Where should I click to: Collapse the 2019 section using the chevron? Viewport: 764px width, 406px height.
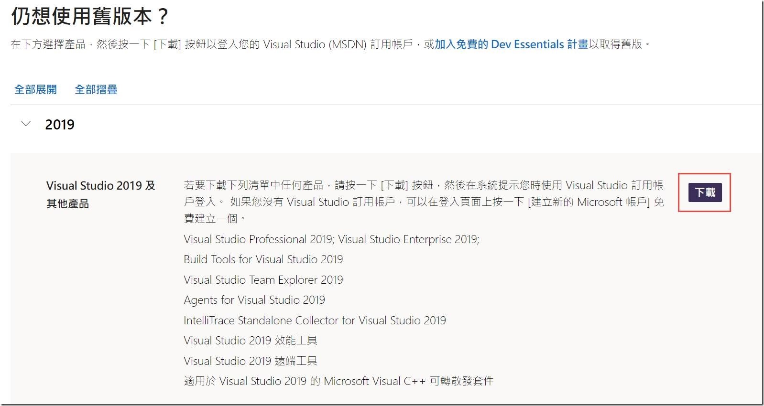point(26,124)
